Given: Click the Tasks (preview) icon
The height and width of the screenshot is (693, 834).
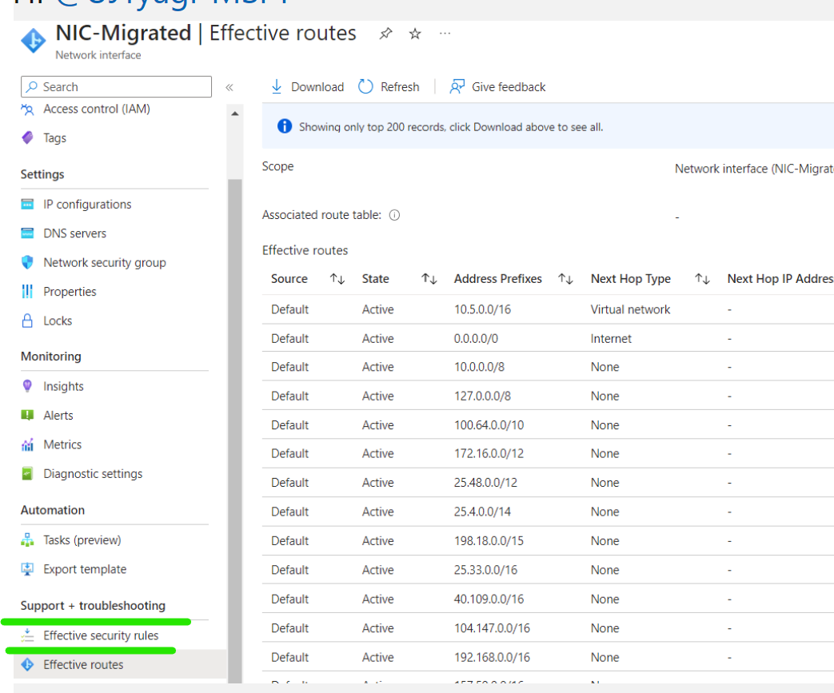Looking at the screenshot, I should click(27, 540).
